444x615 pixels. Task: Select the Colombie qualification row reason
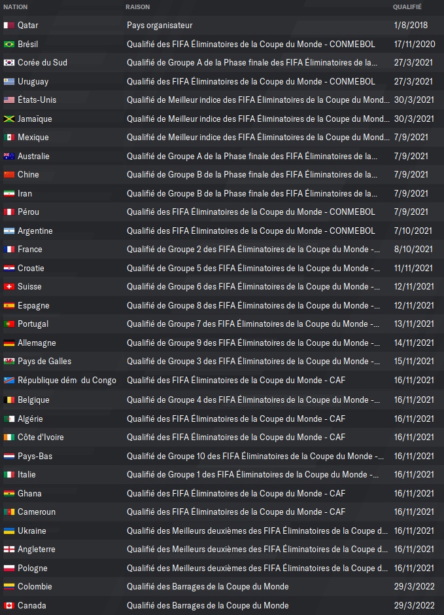(208, 587)
